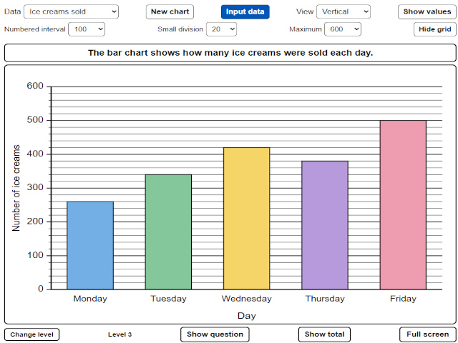Select the green Tuesday bar
Viewport: 458px width, 343px height.
pyautogui.click(x=169, y=232)
